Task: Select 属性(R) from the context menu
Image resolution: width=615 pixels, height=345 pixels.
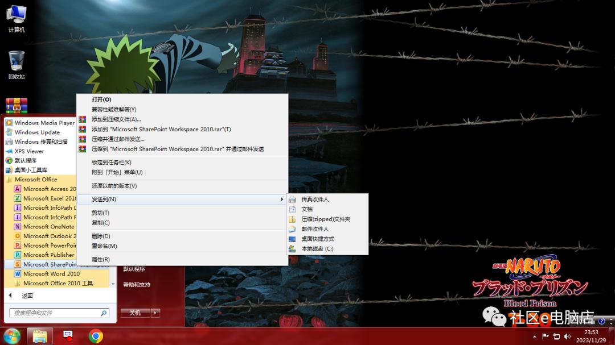Action: click(x=100, y=259)
